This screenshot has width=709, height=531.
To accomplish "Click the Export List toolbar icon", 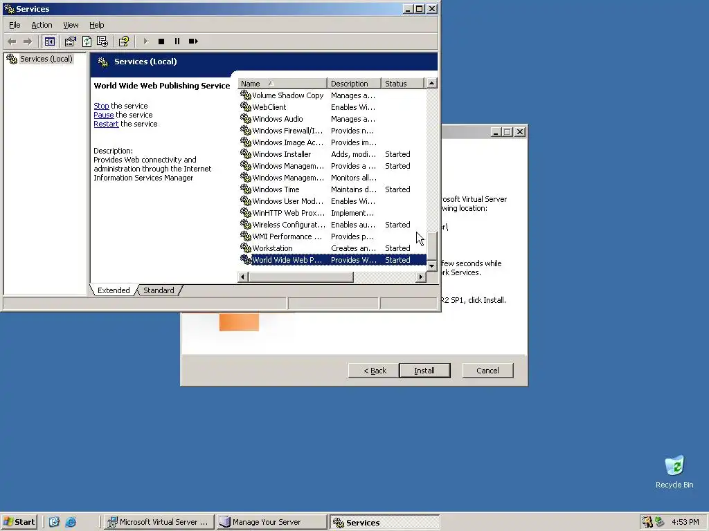I will pos(102,41).
